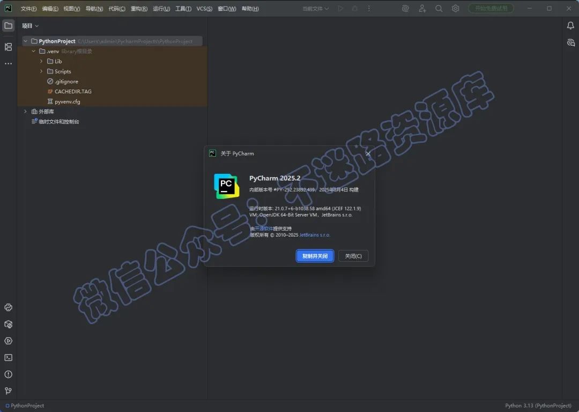
Task: Open the Project tool window icon
Action: click(8, 26)
